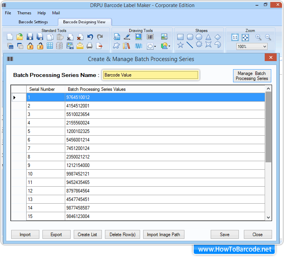
Task: Select the cell containing 1200102325
Action: [x=165, y=131]
